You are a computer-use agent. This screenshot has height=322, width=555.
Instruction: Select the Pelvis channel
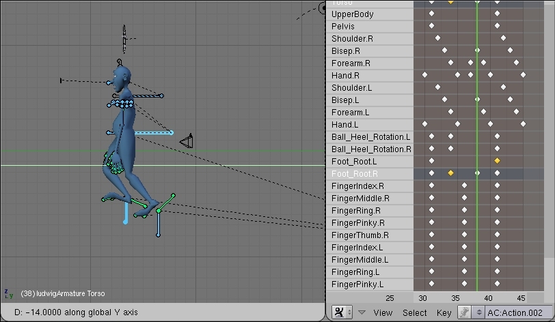(x=370, y=27)
